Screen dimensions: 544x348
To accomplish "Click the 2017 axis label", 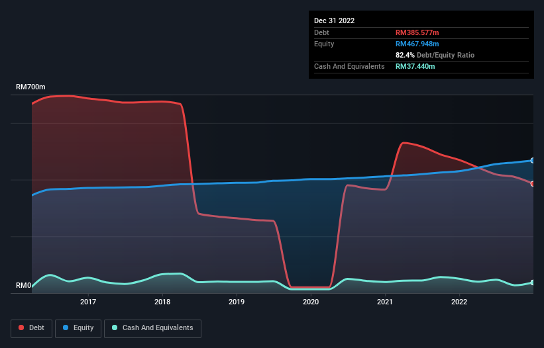I will coord(88,302).
